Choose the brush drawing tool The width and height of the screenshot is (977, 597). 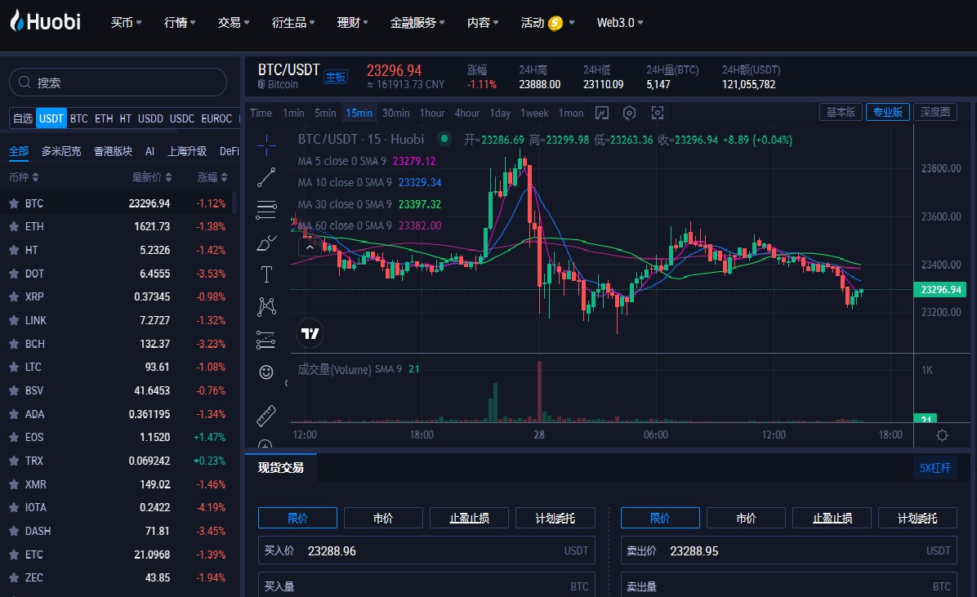pyautogui.click(x=266, y=243)
